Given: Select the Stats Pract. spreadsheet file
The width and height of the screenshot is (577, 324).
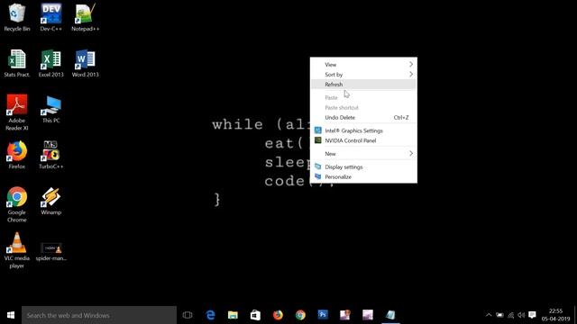Looking at the screenshot, I should point(17,64).
